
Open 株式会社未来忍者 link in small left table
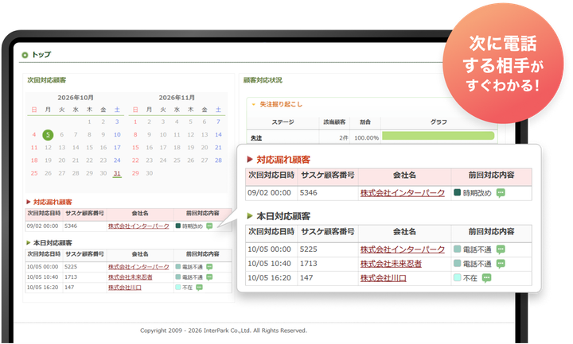pos(130,277)
